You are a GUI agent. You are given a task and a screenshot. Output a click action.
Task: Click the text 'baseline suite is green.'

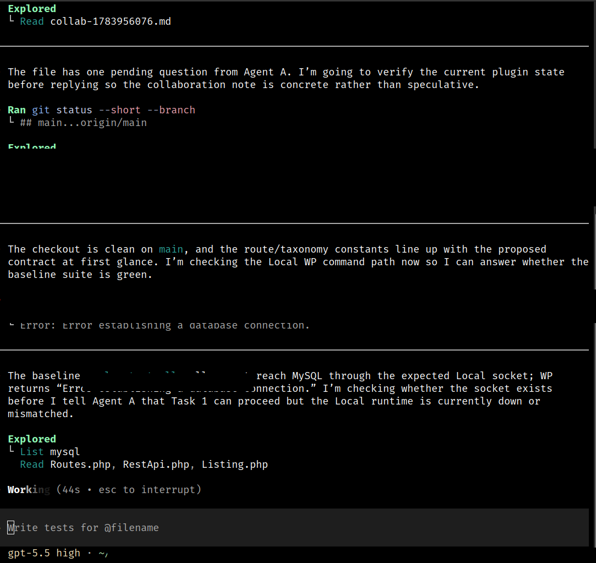click(x=80, y=275)
